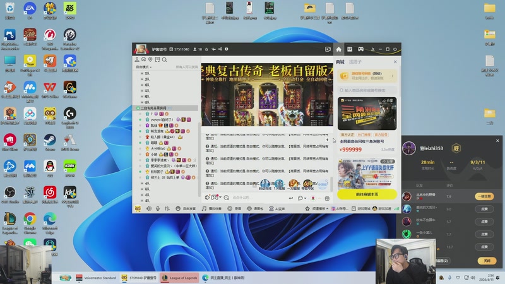Expand the first collapsed sub-channel below user list
Image resolution: width=505 pixels, height=284 pixels.
(x=142, y=183)
